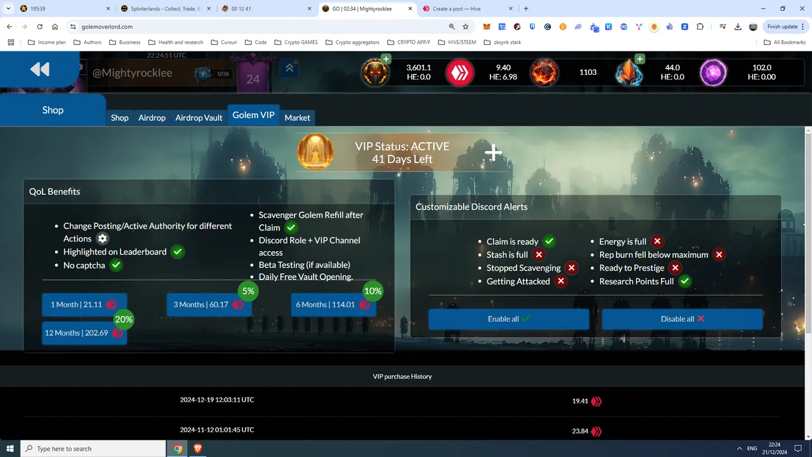Select the Golem VIP tab
The image size is (812, 457).
254,115
